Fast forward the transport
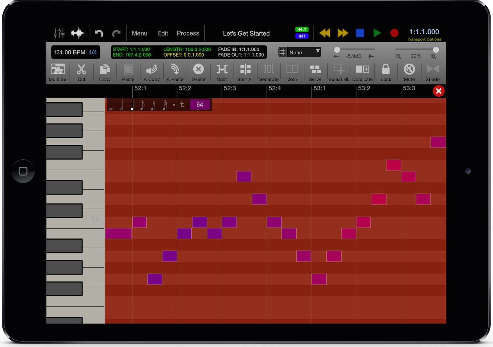Image resolution: width=493 pixels, height=347 pixels. [343, 33]
